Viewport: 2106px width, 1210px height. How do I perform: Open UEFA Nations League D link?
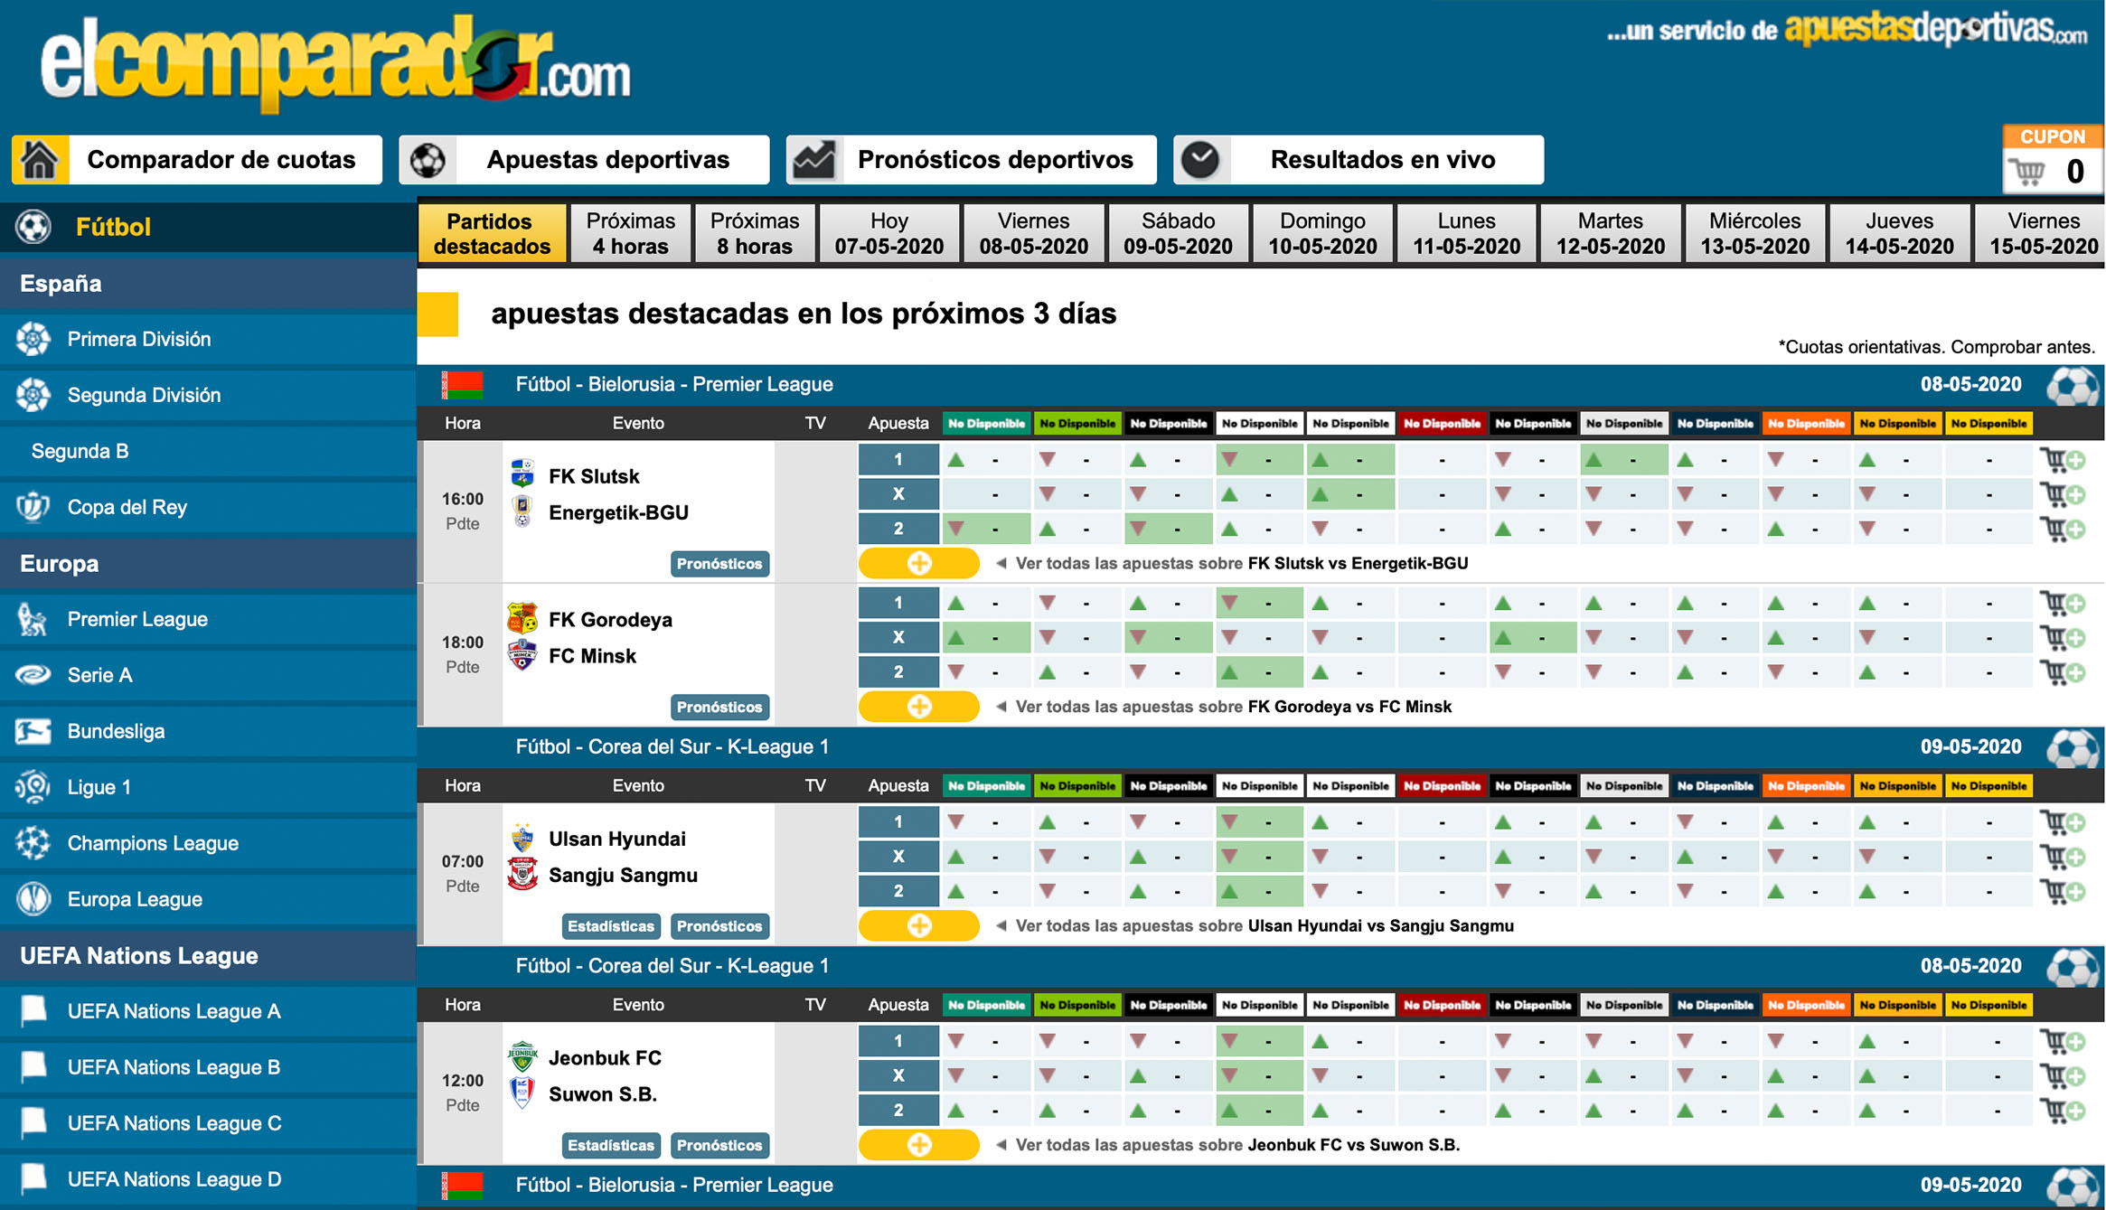(209, 1179)
